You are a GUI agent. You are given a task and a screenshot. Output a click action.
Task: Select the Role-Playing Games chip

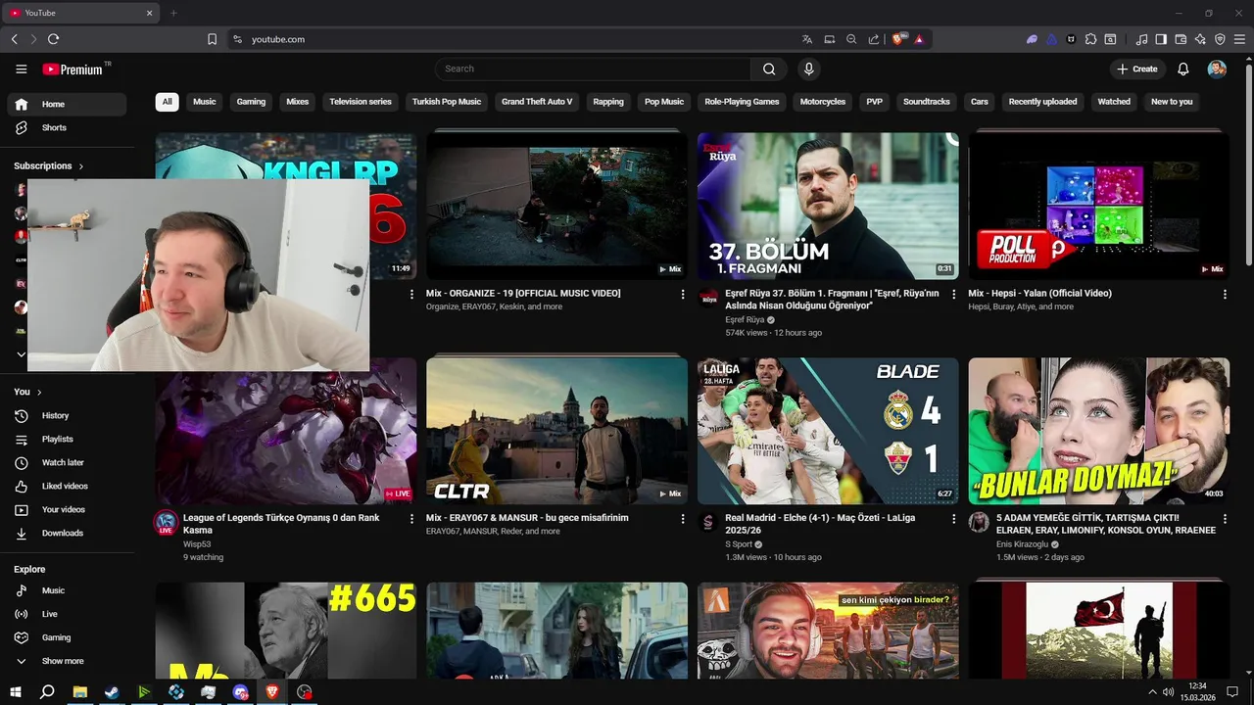click(x=742, y=102)
